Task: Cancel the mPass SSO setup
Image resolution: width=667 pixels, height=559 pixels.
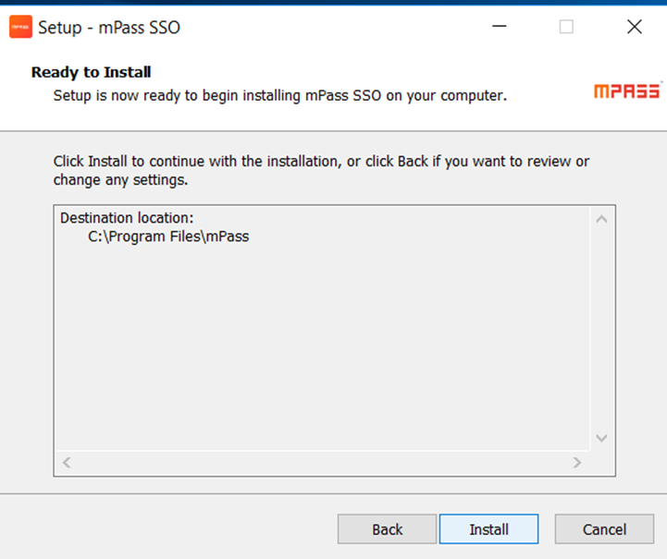Action: coord(604,529)
